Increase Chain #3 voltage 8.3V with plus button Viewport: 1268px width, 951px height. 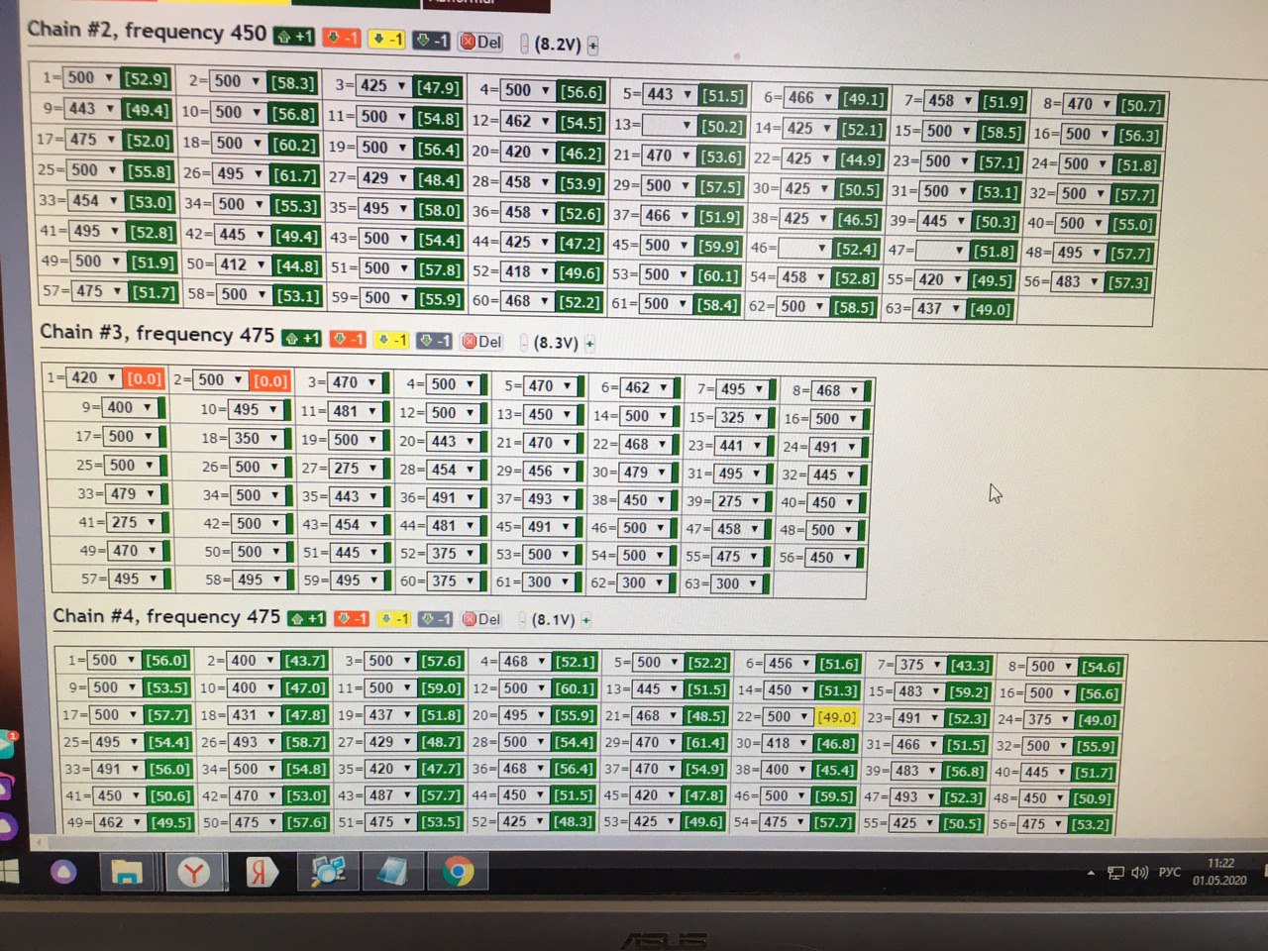point(589,344)
